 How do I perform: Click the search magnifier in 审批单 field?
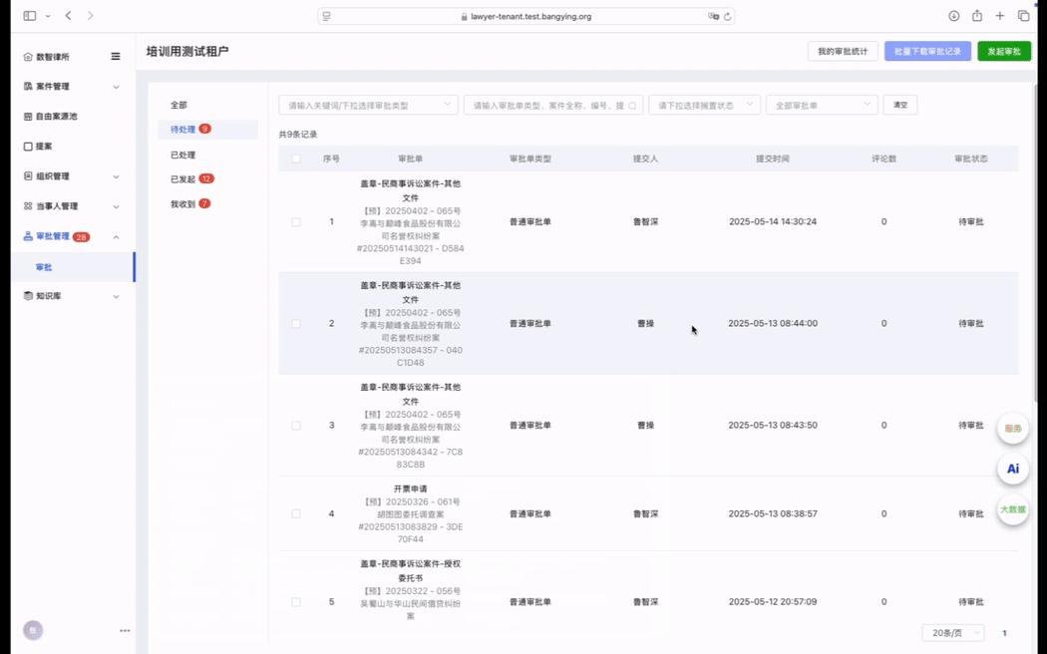(632, 106)
